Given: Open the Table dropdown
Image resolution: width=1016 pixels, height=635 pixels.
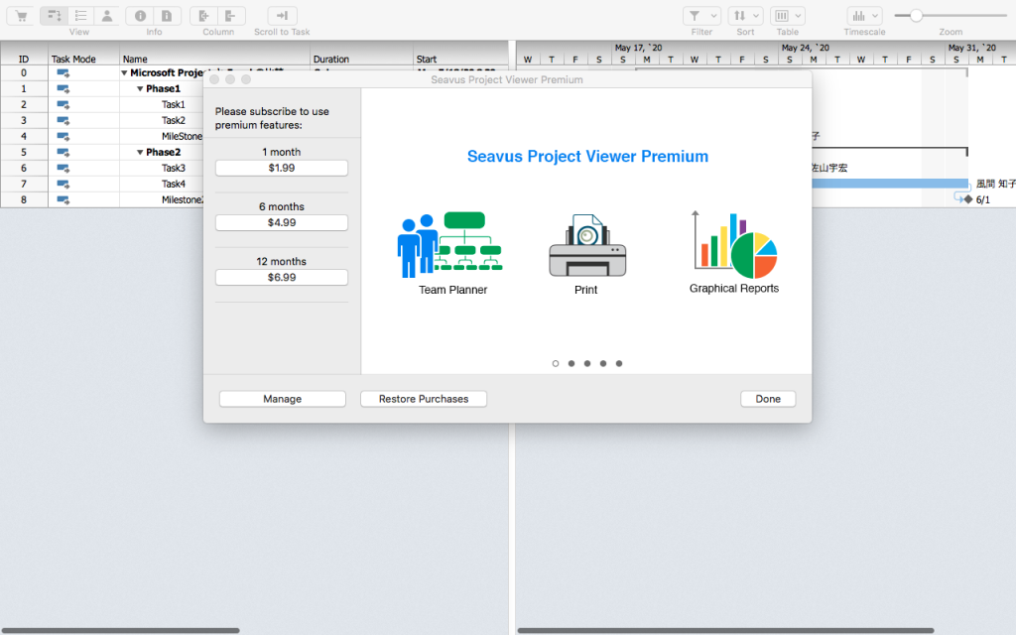Looking at the screenshot, I should 787,16.
